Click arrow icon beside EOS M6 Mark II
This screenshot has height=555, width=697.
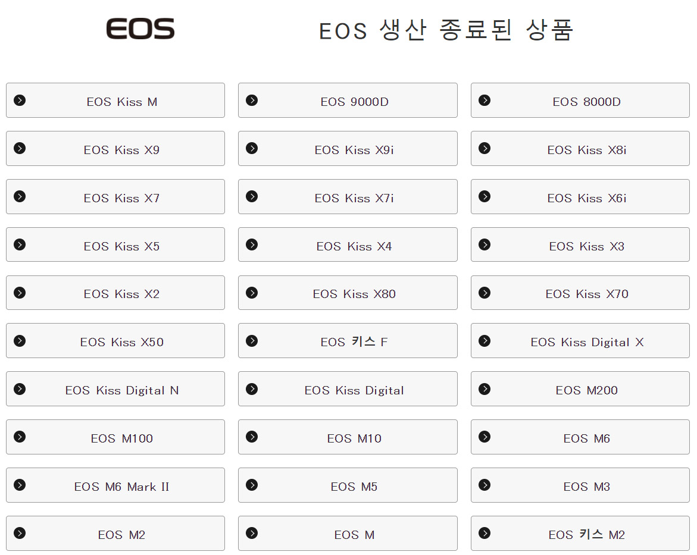coord(20,485)
